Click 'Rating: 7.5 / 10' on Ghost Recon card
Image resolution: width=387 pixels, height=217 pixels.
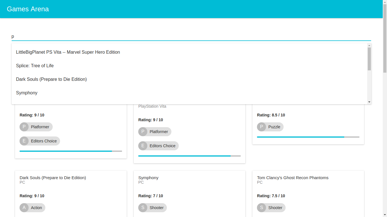coord(271,196)
